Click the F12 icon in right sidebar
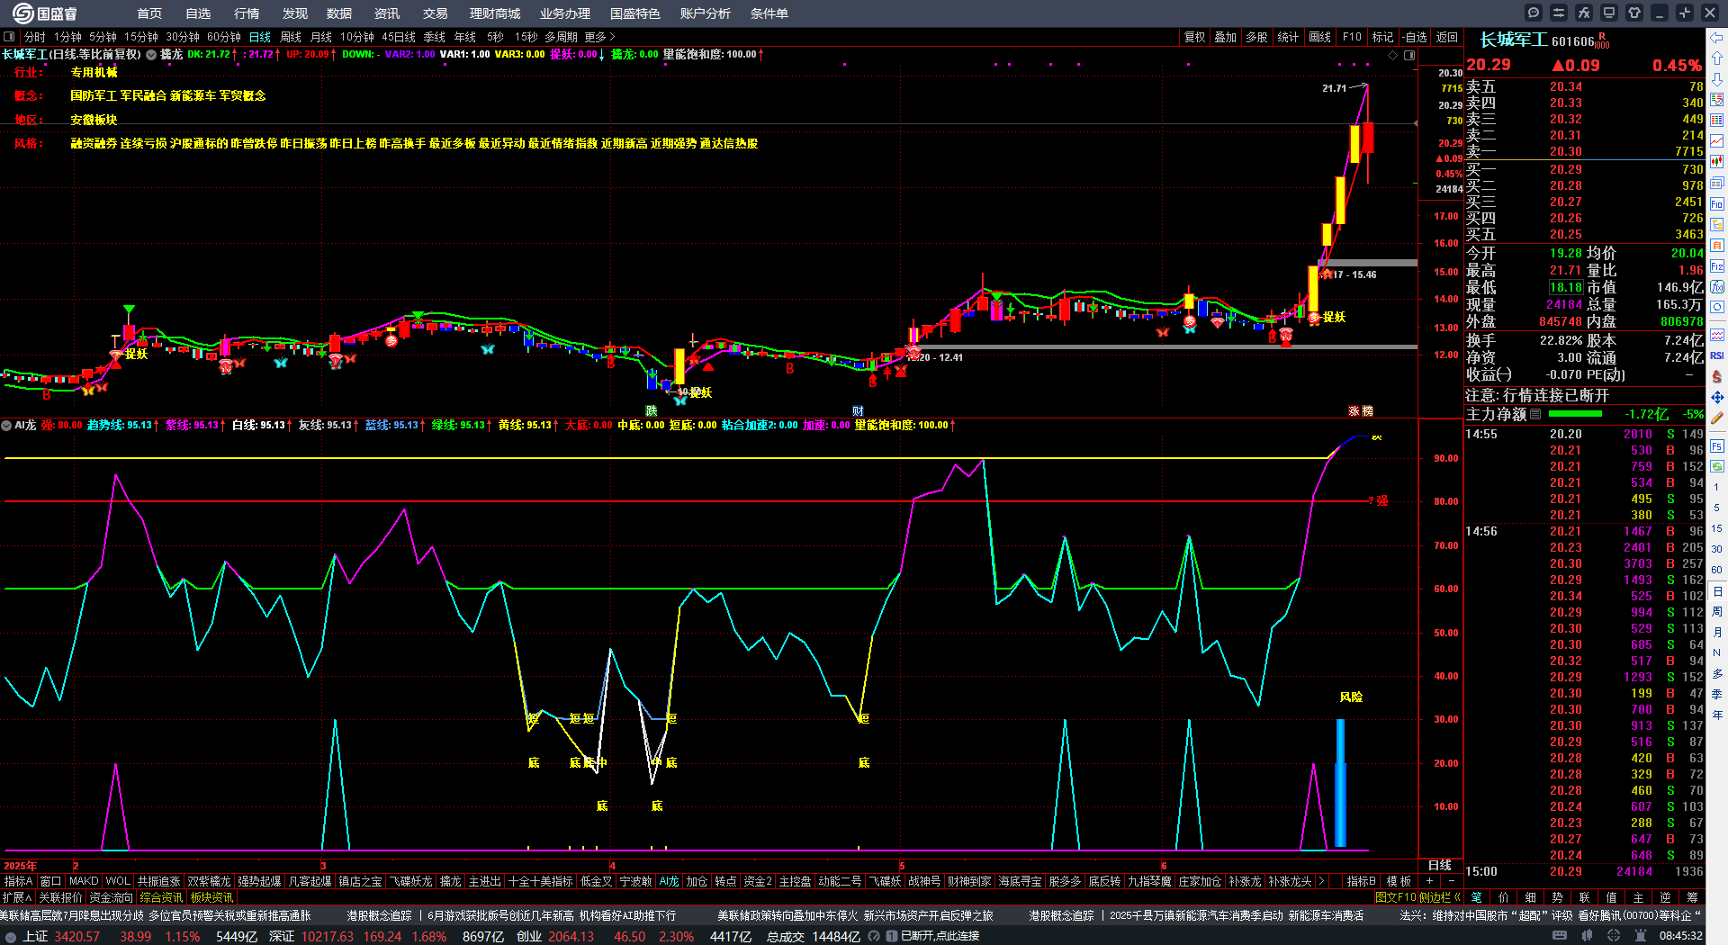 pos(1717,266)
